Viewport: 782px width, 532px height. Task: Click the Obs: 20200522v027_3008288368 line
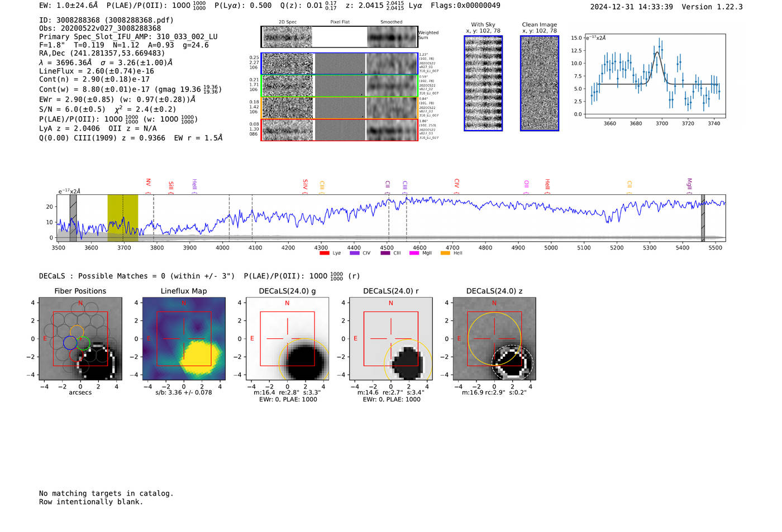click(100, 28)
